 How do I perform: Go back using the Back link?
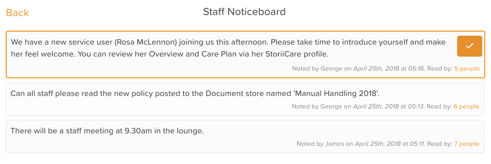(17, 13)
